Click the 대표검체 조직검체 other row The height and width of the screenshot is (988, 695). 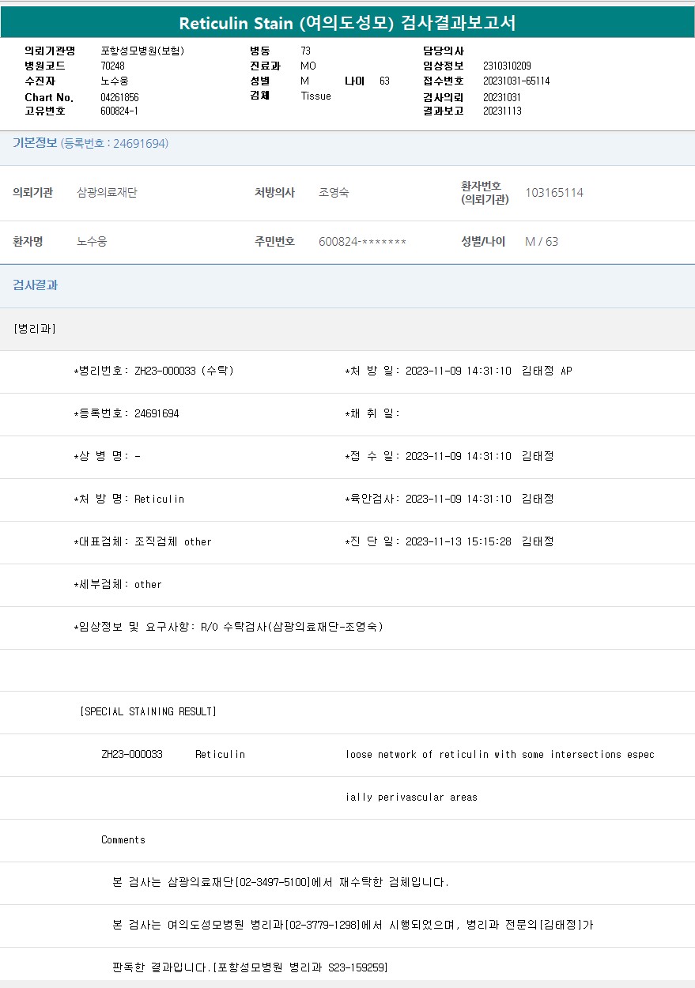click(x=142, y=541)
